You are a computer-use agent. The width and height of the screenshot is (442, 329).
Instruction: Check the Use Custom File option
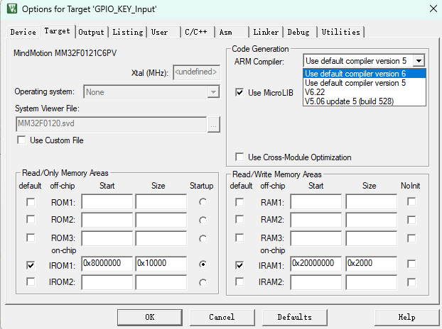coord(21,140)
